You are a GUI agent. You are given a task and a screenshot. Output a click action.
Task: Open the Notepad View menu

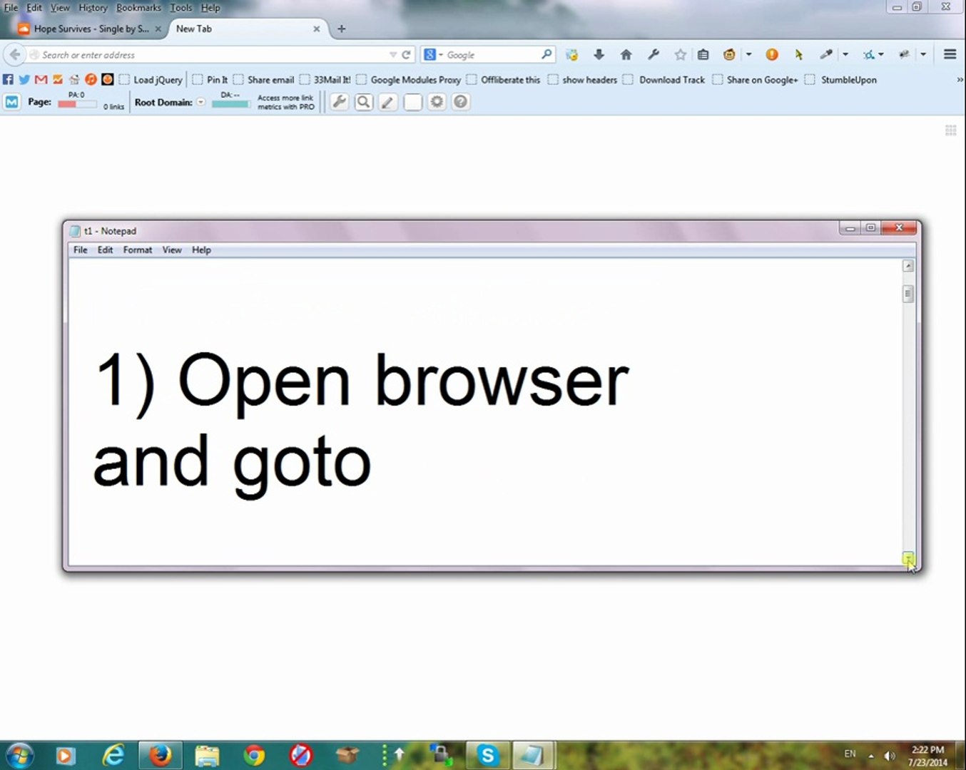[172, 250]
